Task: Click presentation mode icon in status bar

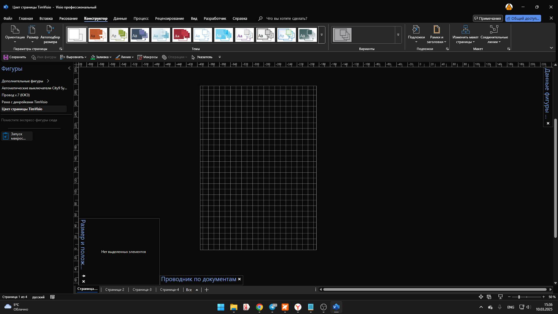Action: [500, 297]
